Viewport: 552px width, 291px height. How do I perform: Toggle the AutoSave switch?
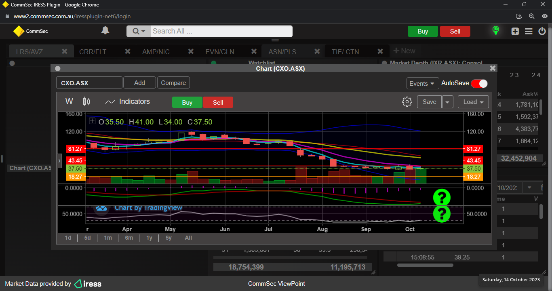point(479,83)
